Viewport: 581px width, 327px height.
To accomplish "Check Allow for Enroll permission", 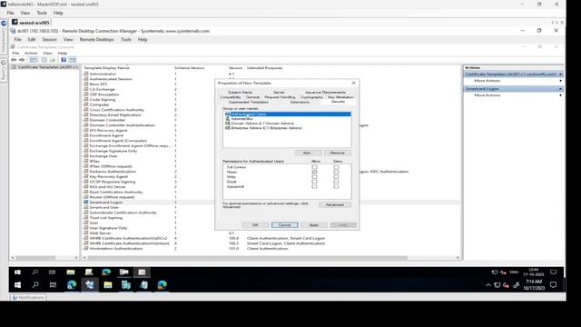I will coord(314,182).
